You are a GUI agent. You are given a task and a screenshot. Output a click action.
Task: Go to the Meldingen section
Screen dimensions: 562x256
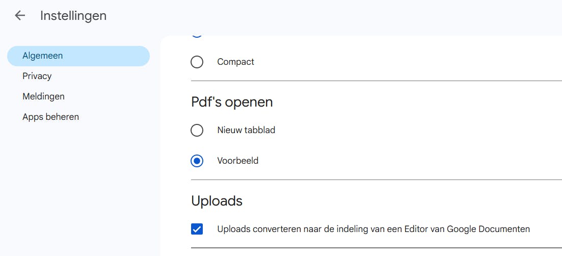pyautogui.click(x=43, y=96)
